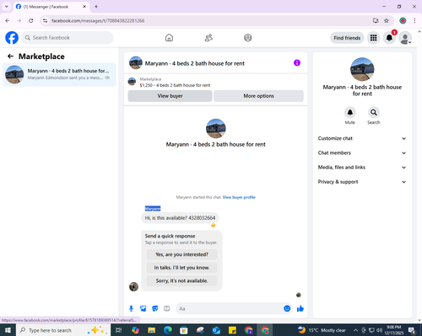Click the Marketplace listing price line '$1,250'

175,85
